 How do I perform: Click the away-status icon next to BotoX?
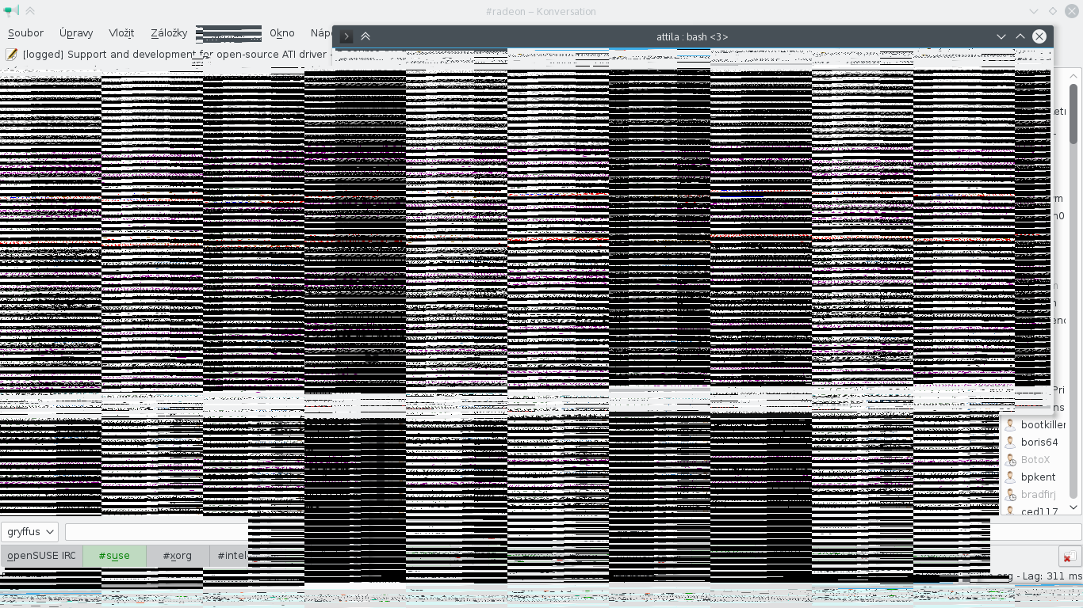click(x=1010, y=459)
